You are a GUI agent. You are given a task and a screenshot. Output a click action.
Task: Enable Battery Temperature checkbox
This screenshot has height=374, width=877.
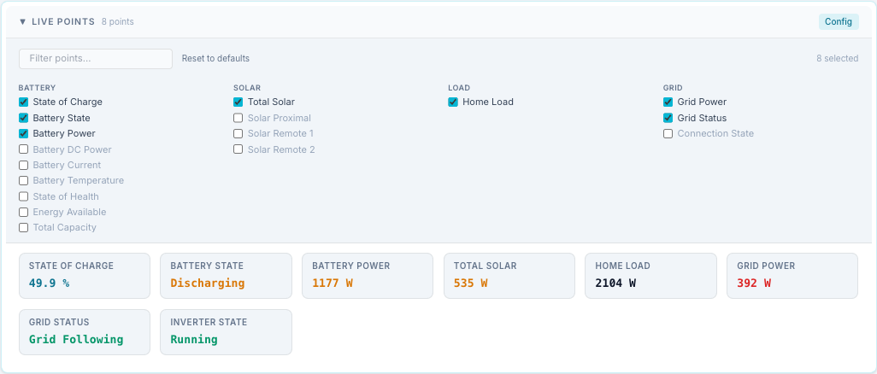pos(23,180)
